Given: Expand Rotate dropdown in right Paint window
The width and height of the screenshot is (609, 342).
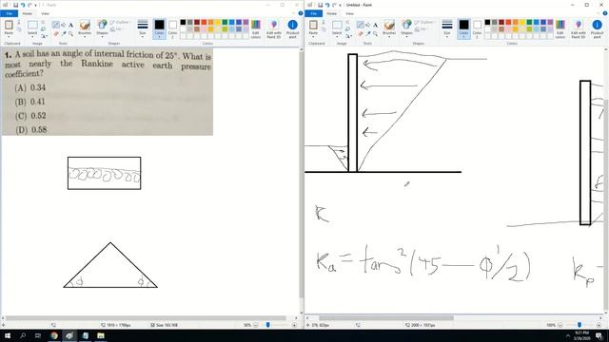Looking at the screenshot, I should 348,36.
